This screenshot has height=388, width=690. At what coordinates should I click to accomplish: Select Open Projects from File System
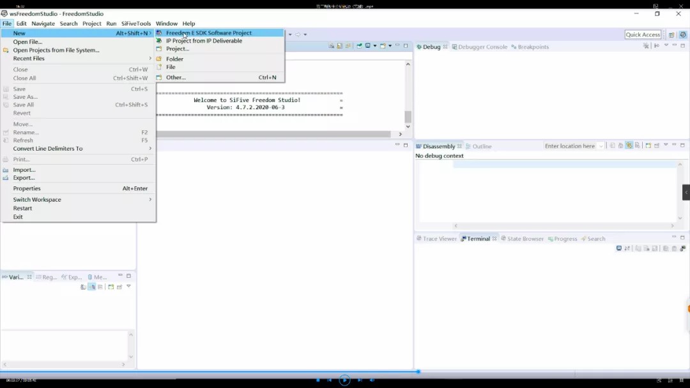pos(78,50)
